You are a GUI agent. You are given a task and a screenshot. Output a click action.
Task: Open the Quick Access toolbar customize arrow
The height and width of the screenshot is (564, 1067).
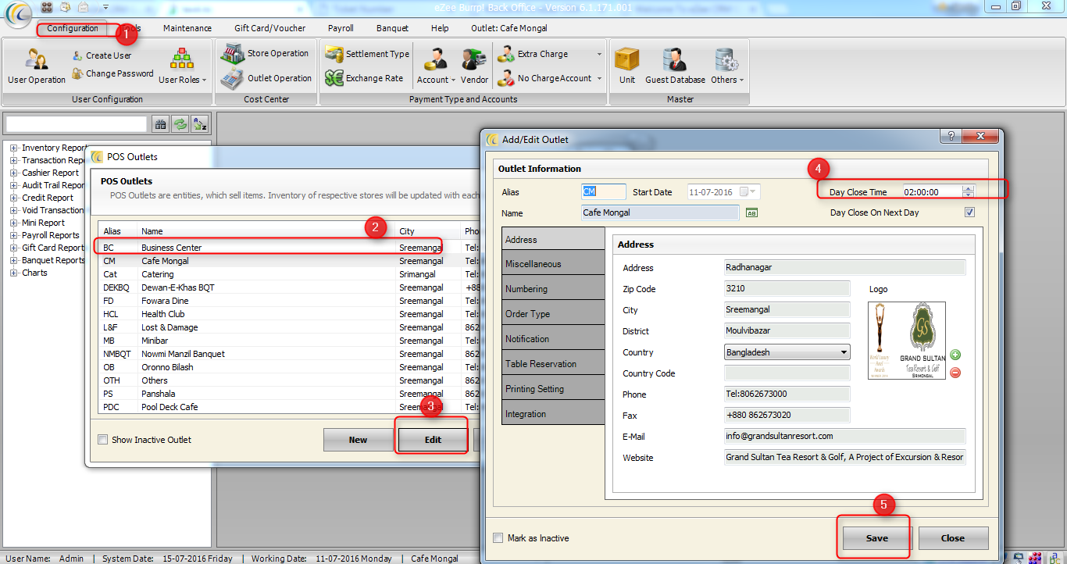pos(105,8)
